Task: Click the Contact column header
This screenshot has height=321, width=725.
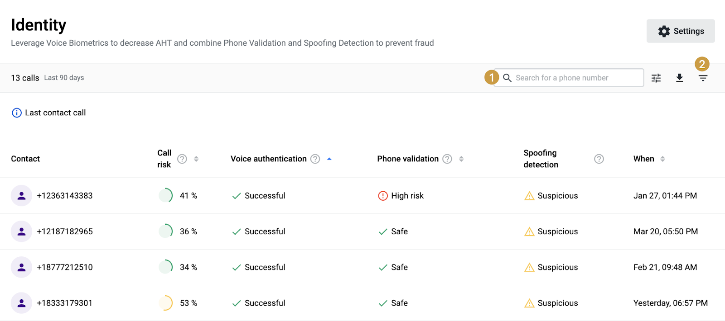Action: (25, 159)
